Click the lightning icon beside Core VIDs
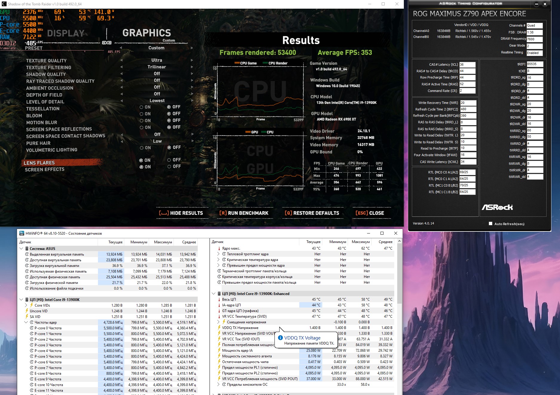Image resolution: width=560 pixels, height=395 pixels. click(31, 305)
